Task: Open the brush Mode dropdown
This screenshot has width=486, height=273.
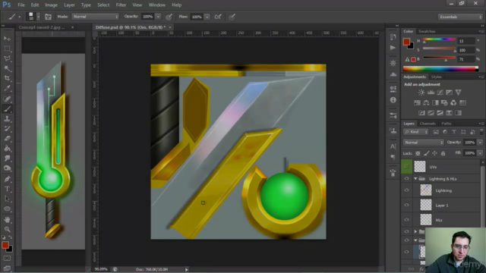Action: pyautogui.click(x=95, y=17)
